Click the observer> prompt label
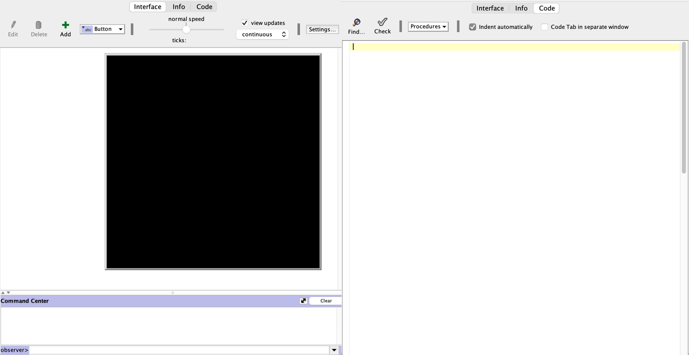This screenshot has width=689, height=355. 14,350
